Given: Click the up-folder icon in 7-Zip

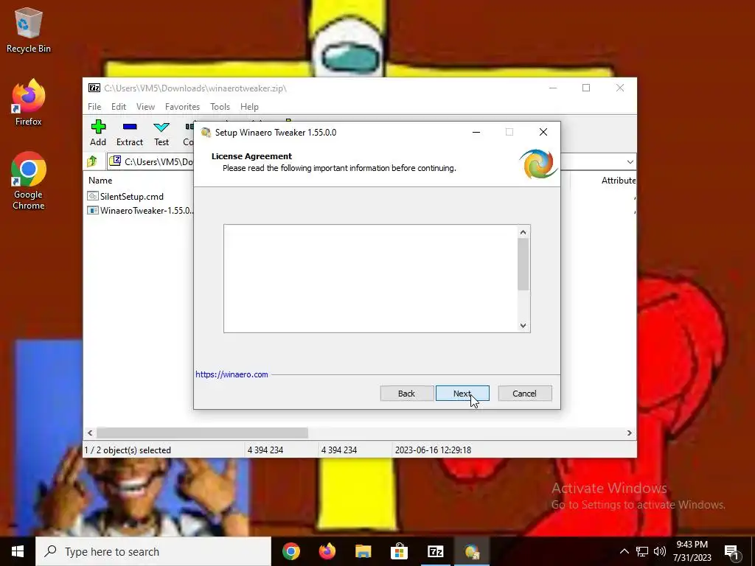Looking at the screenshot, I should 92,161.
